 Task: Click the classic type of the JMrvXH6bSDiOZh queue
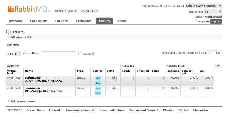pyautogui.click(x=81, y=78)
